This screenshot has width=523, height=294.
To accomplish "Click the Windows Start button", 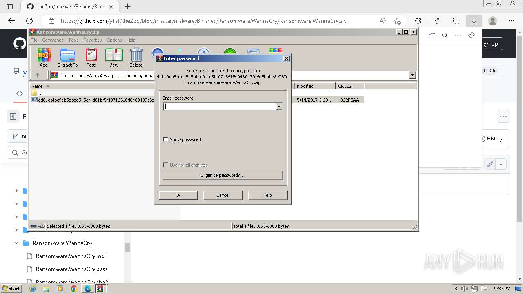I will tap(11, 288).
